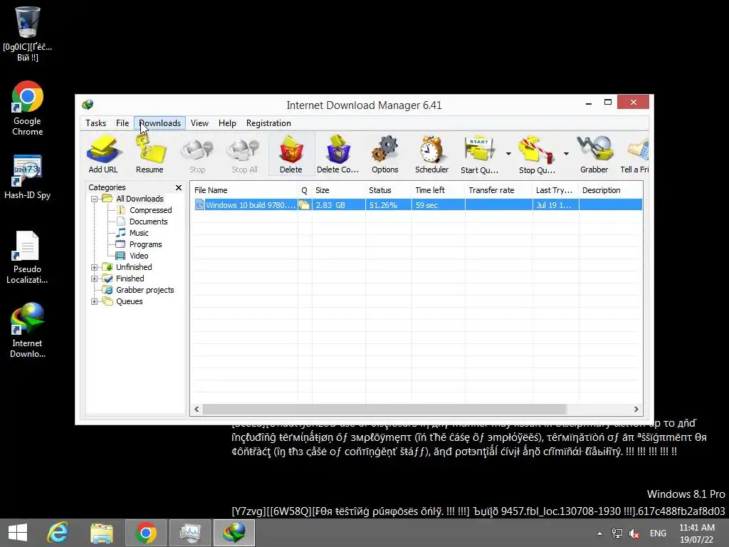Open the Downloads menu

(160, 123)
